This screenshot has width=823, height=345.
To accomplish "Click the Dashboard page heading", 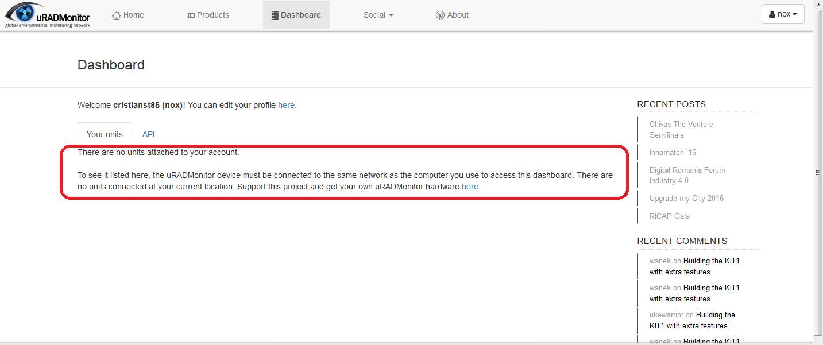I will click(x=111, y=65).
